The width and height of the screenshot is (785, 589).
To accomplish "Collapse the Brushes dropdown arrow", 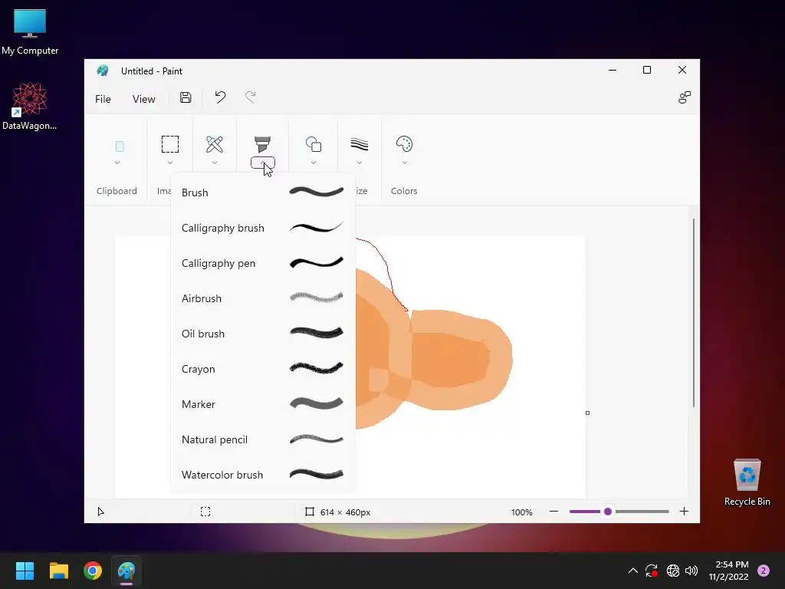I will (x=262, y=163).
